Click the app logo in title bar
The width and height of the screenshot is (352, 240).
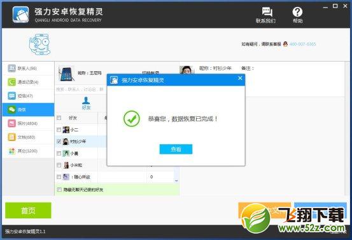(20, 15)
